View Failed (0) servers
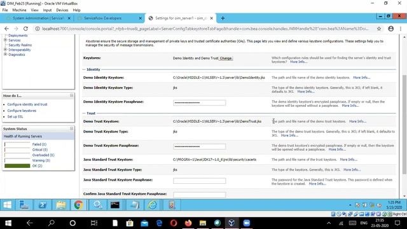Image resolution: width=407 pixels, height=229 pixels. tap(39, 144)
